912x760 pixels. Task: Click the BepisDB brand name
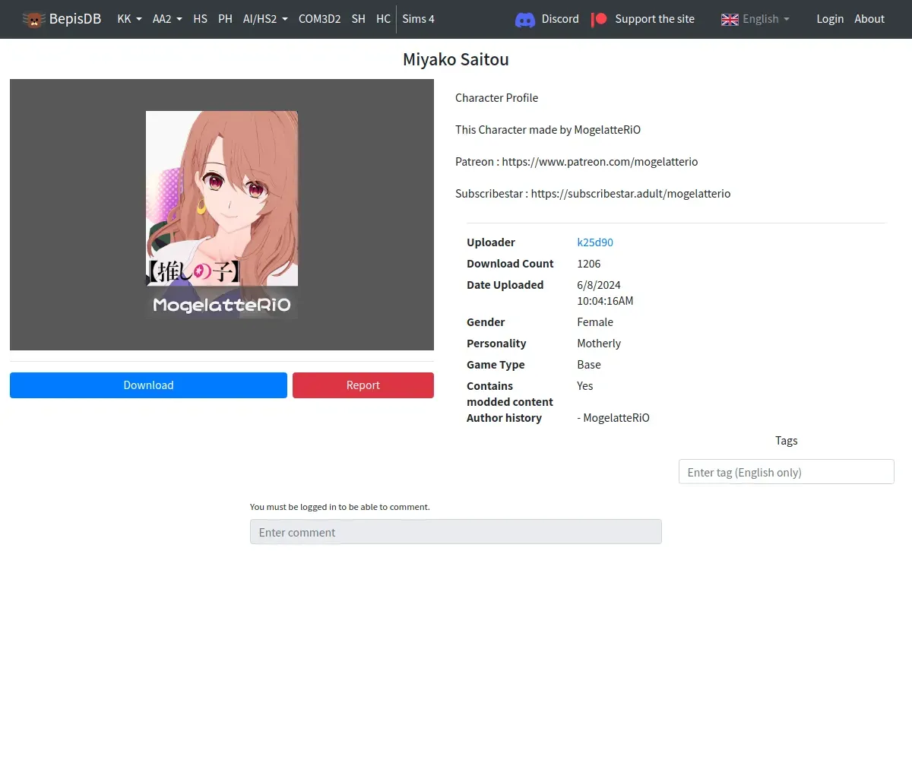click(75, 19)
